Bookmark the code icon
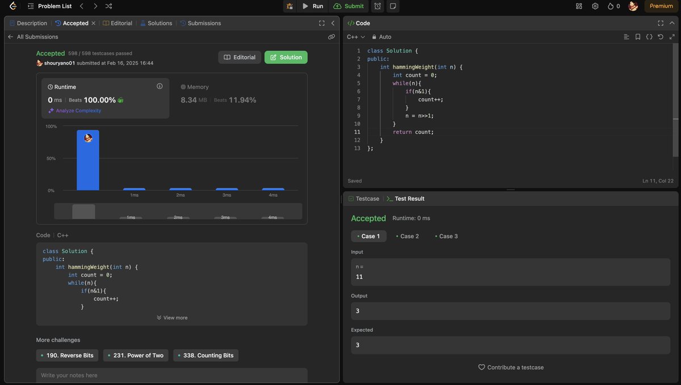Screen dimensions: 681x385 [x=638, y=37]
